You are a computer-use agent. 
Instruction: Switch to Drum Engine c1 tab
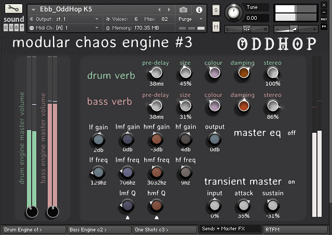tap(34, 230)
